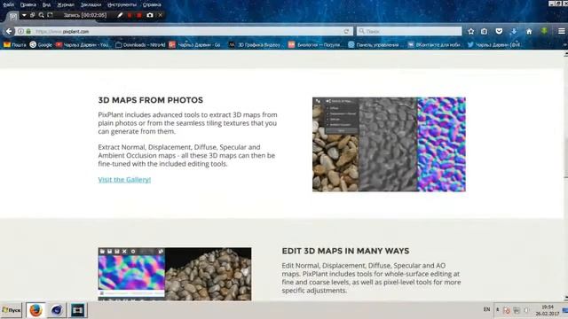Open site information via the info icon

[20, 32]
